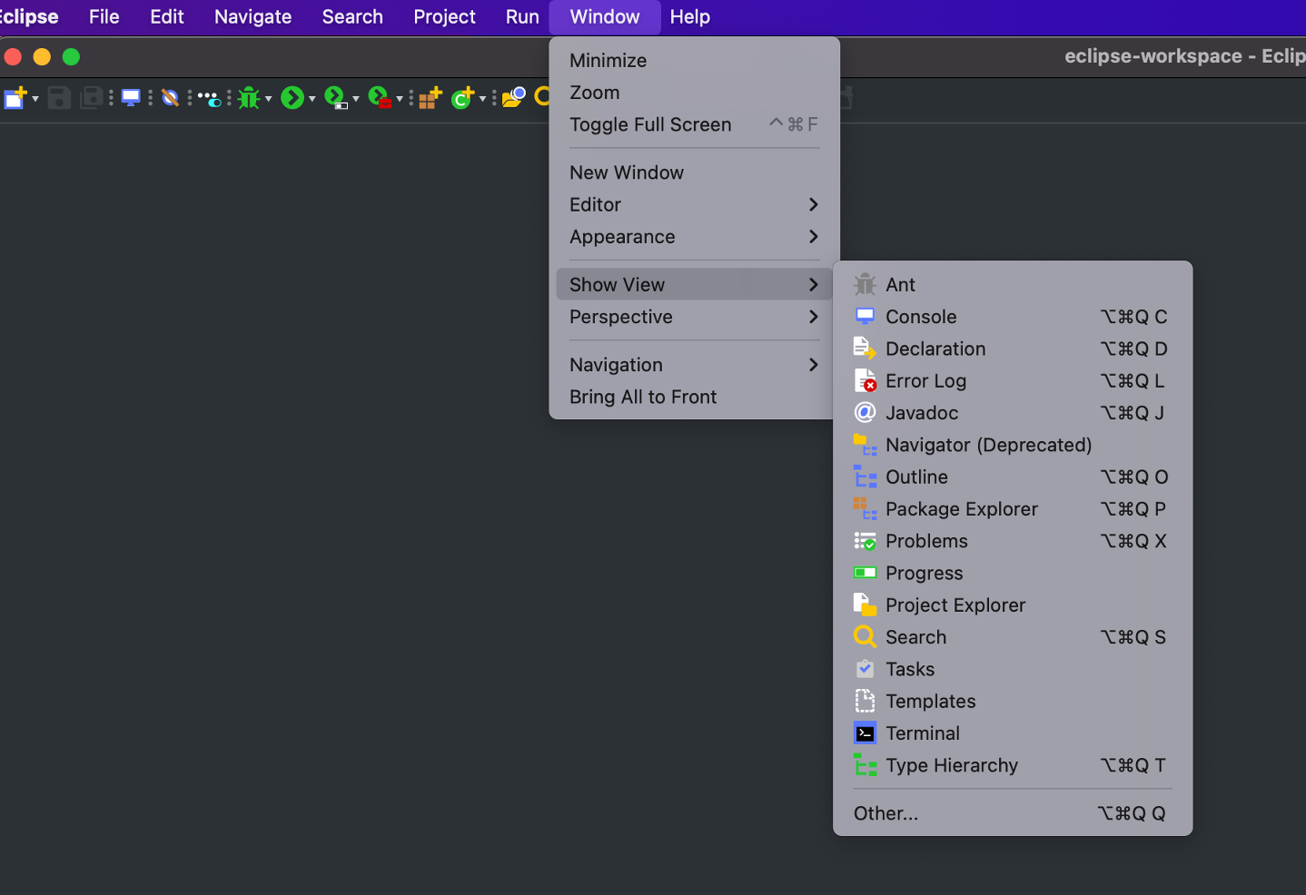Open the Run menu
This screenshot has width=1306, height=895.
click(x=522, y=17)
